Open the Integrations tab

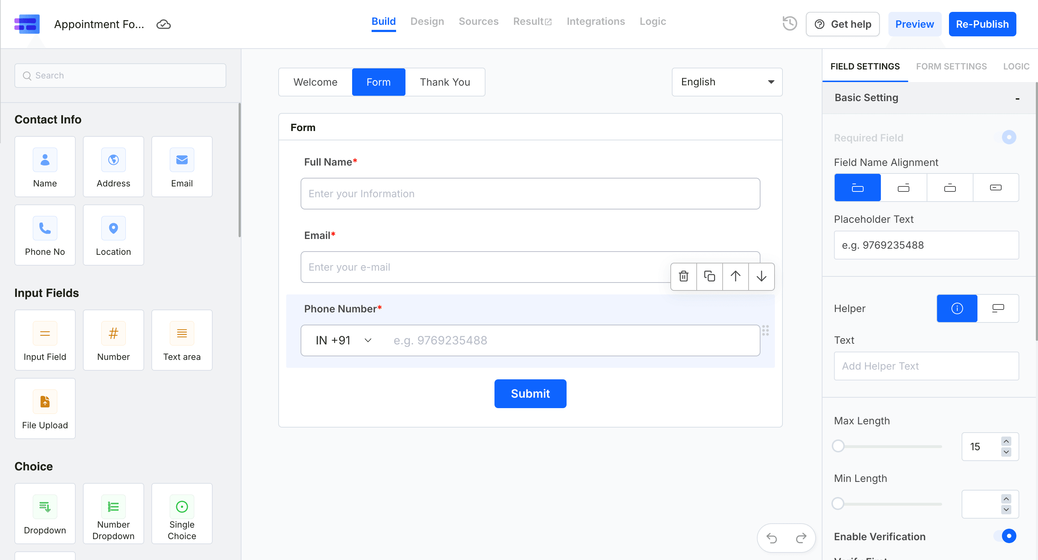tap(595, 21)
